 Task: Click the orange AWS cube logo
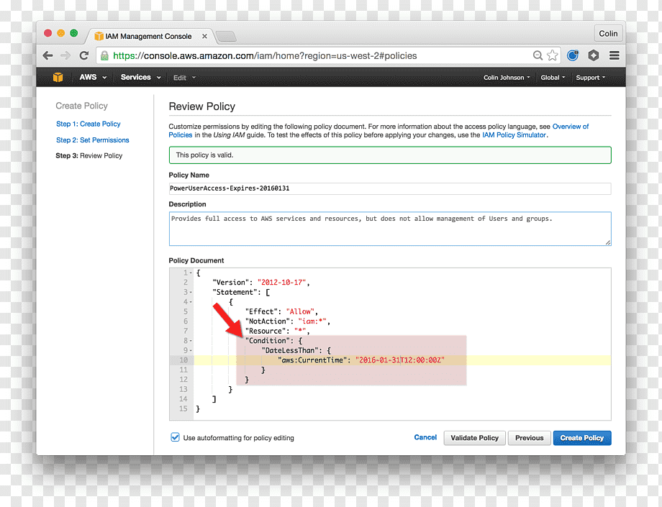click(x=58, y=77)
